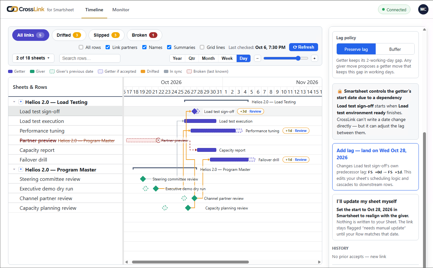Switch lag policy to Buffer
The width and height of the screenshot is (433, 268).
(x=395, y=49)
